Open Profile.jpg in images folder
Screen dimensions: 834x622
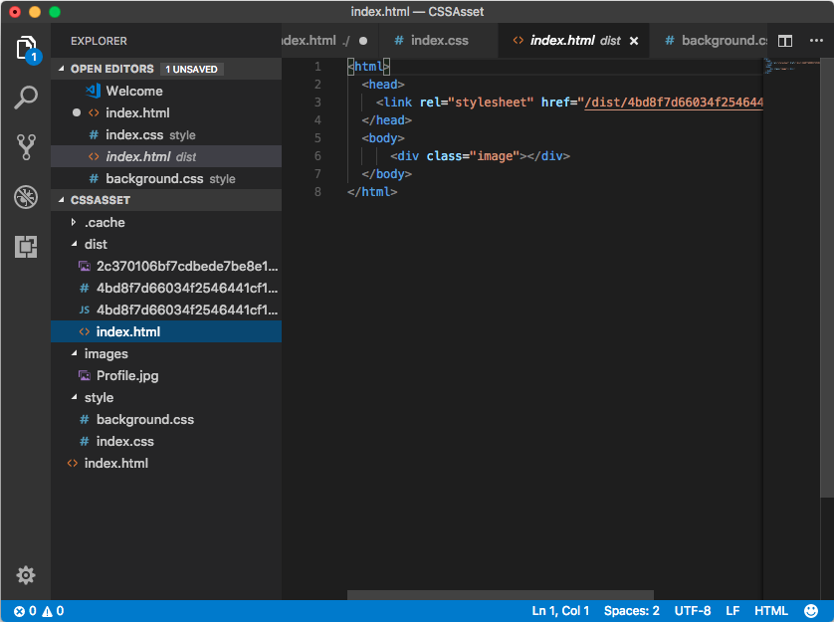point(166,375)
